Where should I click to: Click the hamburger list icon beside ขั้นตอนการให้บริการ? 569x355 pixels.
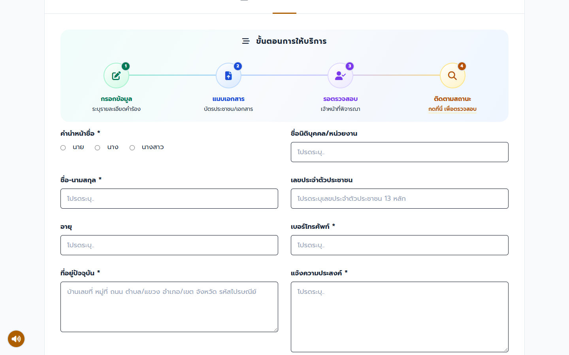tap(246, 41)
